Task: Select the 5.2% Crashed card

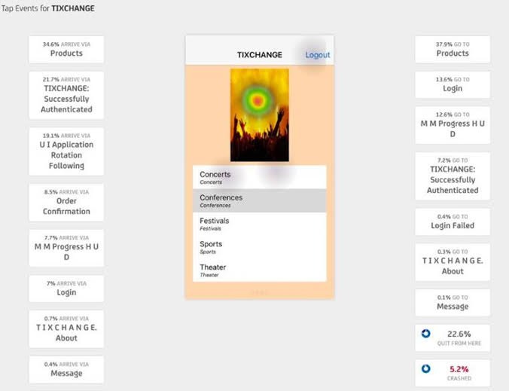Action: point(453,373)
